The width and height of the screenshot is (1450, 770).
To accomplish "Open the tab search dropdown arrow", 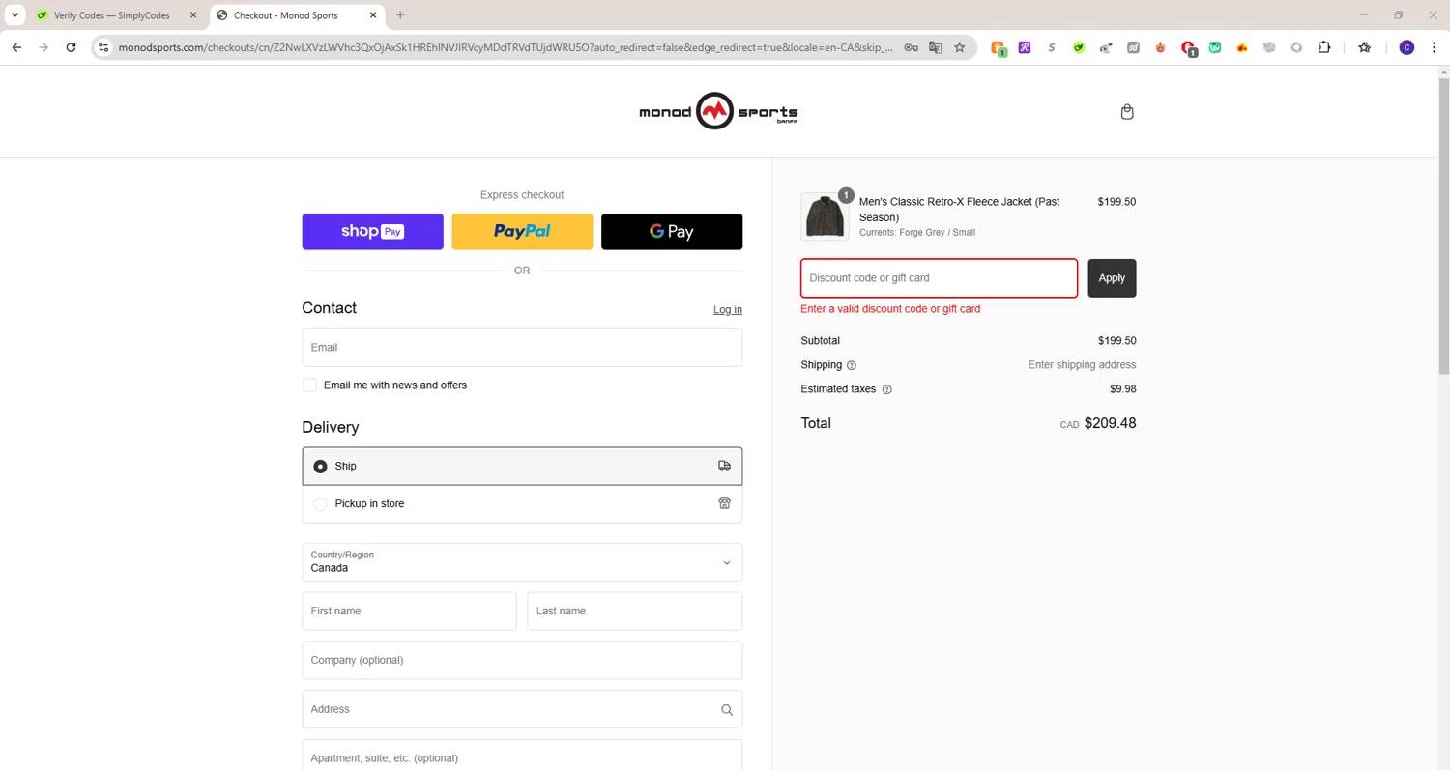I will coord(14,15).
